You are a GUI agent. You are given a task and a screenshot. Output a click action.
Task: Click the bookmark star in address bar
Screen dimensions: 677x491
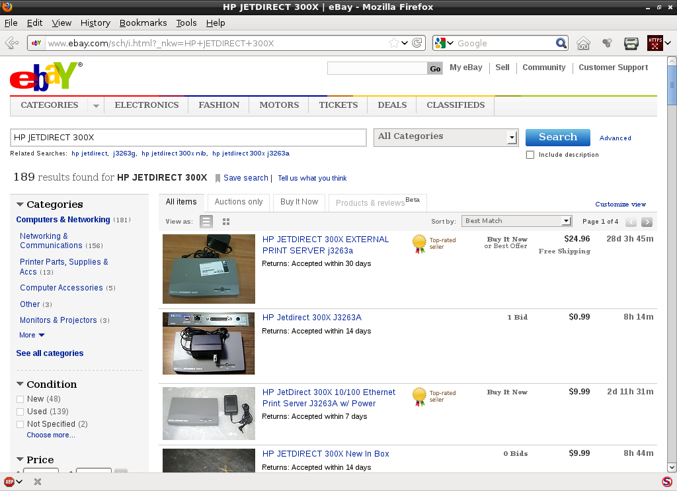pos(394,43)
